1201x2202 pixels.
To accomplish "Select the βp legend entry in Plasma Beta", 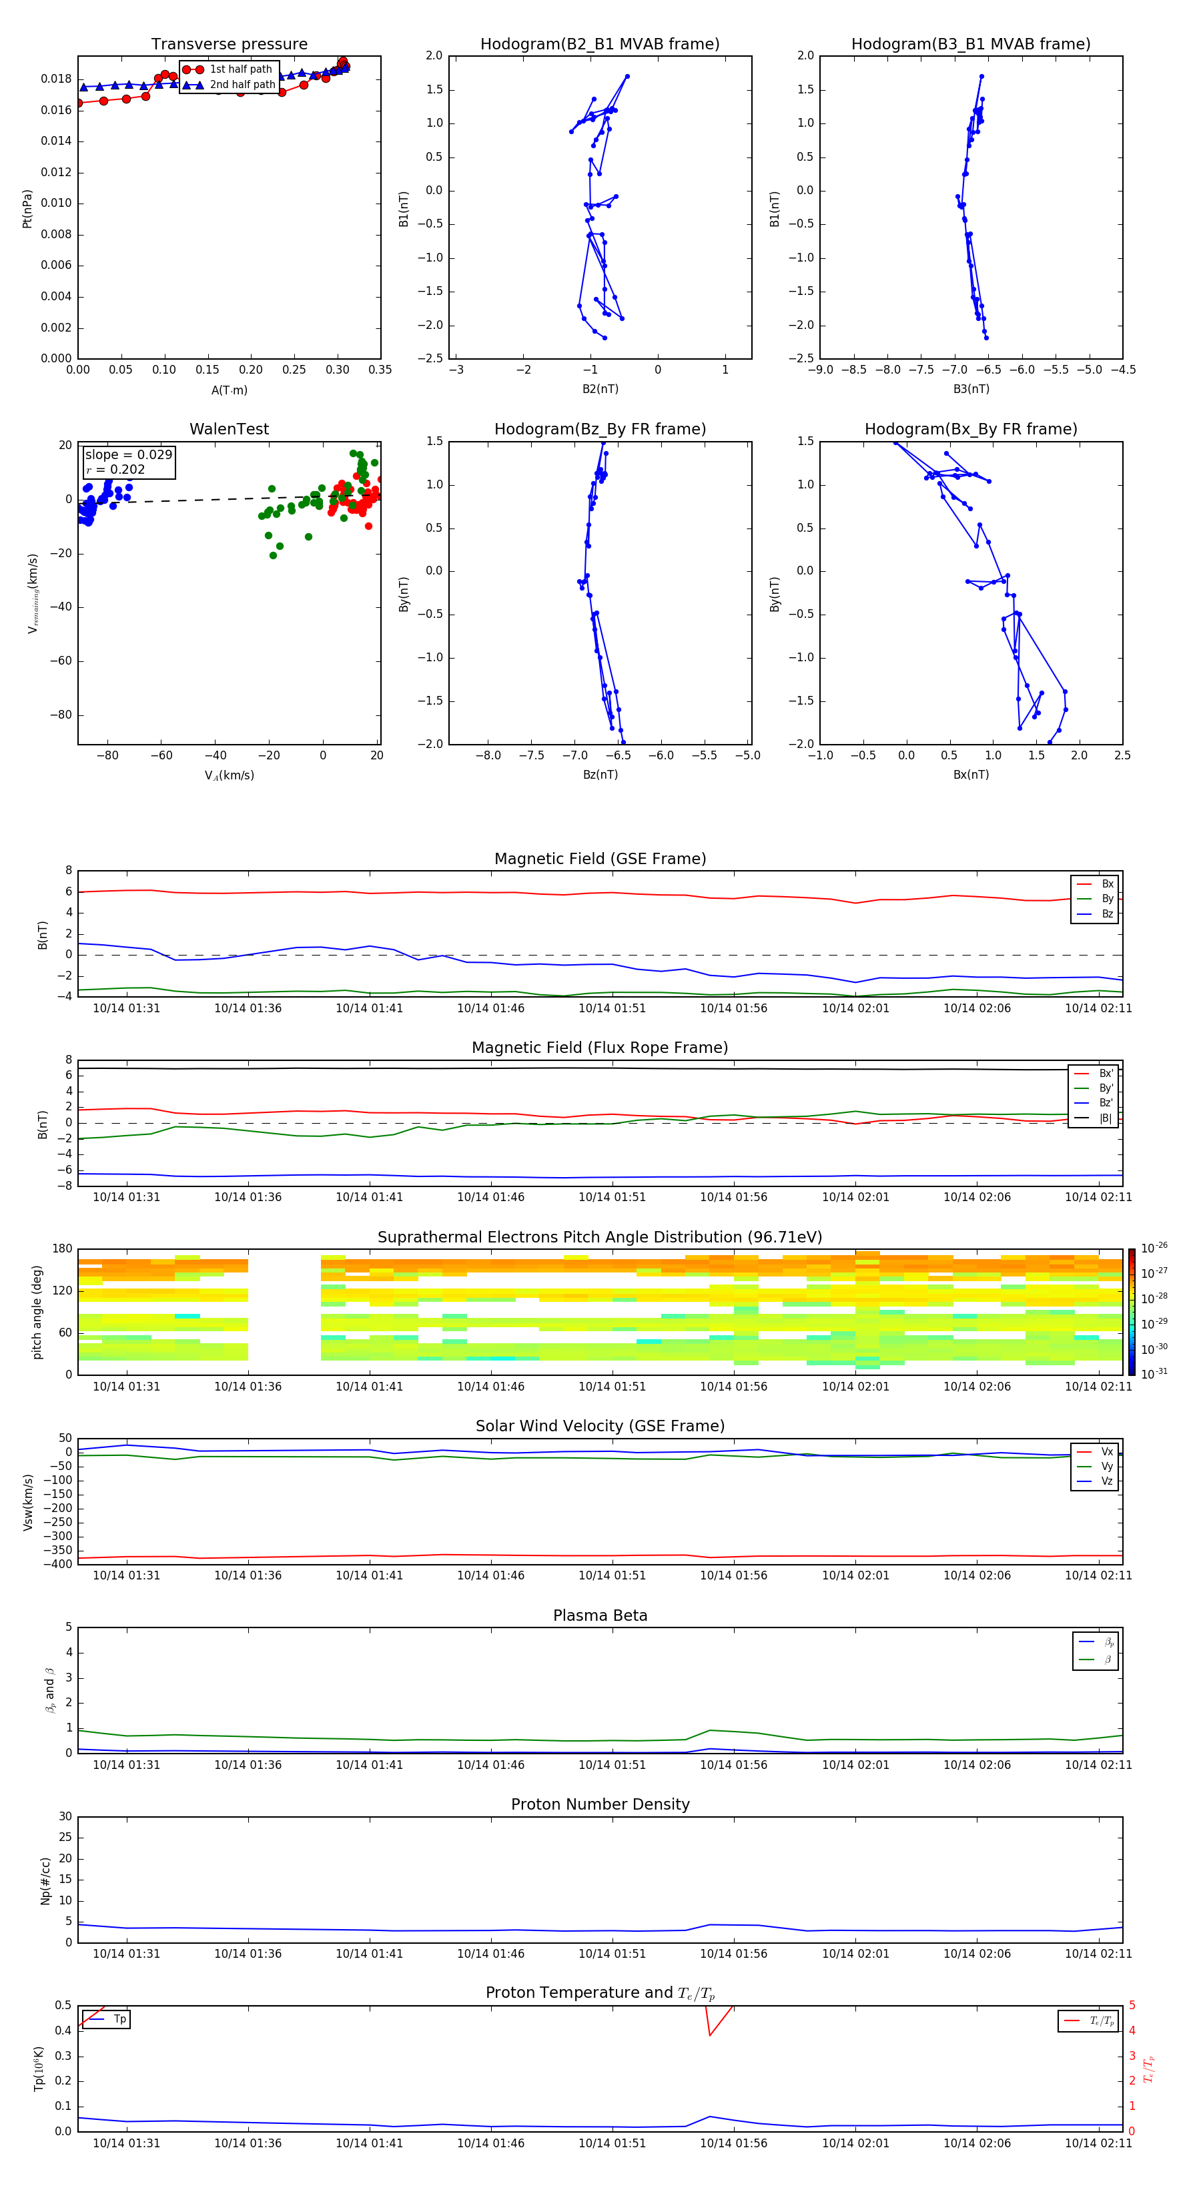I will [x=1097, y=1642].
